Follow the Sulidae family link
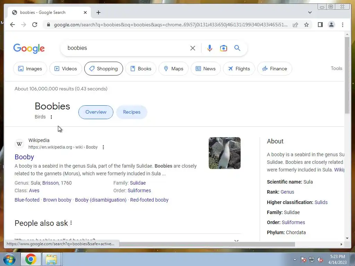Image resolution: width=355 pixels, height=266 pixels. pos(138,183)
